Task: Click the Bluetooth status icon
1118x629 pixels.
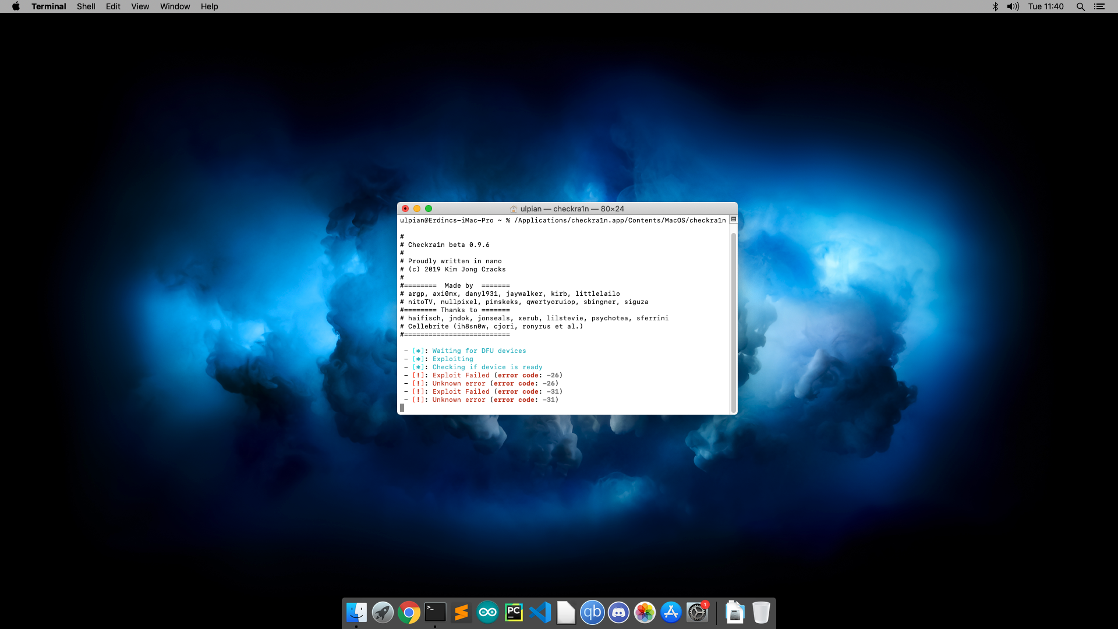Action: (995, 6)
